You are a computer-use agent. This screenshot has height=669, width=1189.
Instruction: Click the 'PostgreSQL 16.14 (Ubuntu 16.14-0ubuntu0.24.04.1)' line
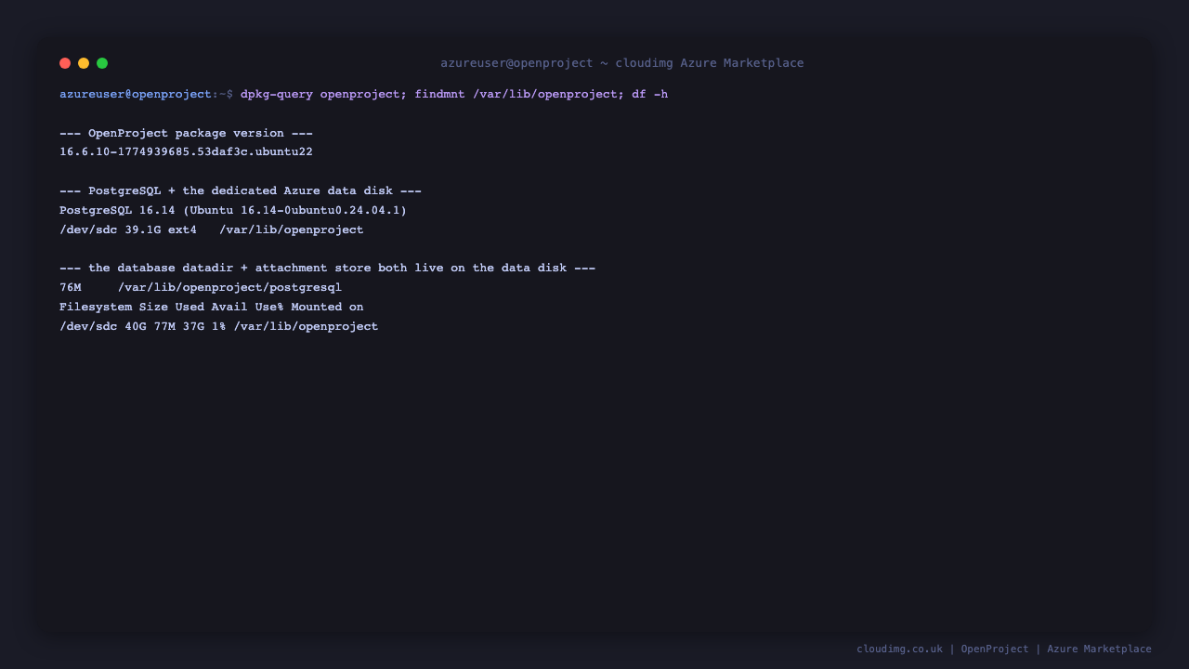click(233, 211)
